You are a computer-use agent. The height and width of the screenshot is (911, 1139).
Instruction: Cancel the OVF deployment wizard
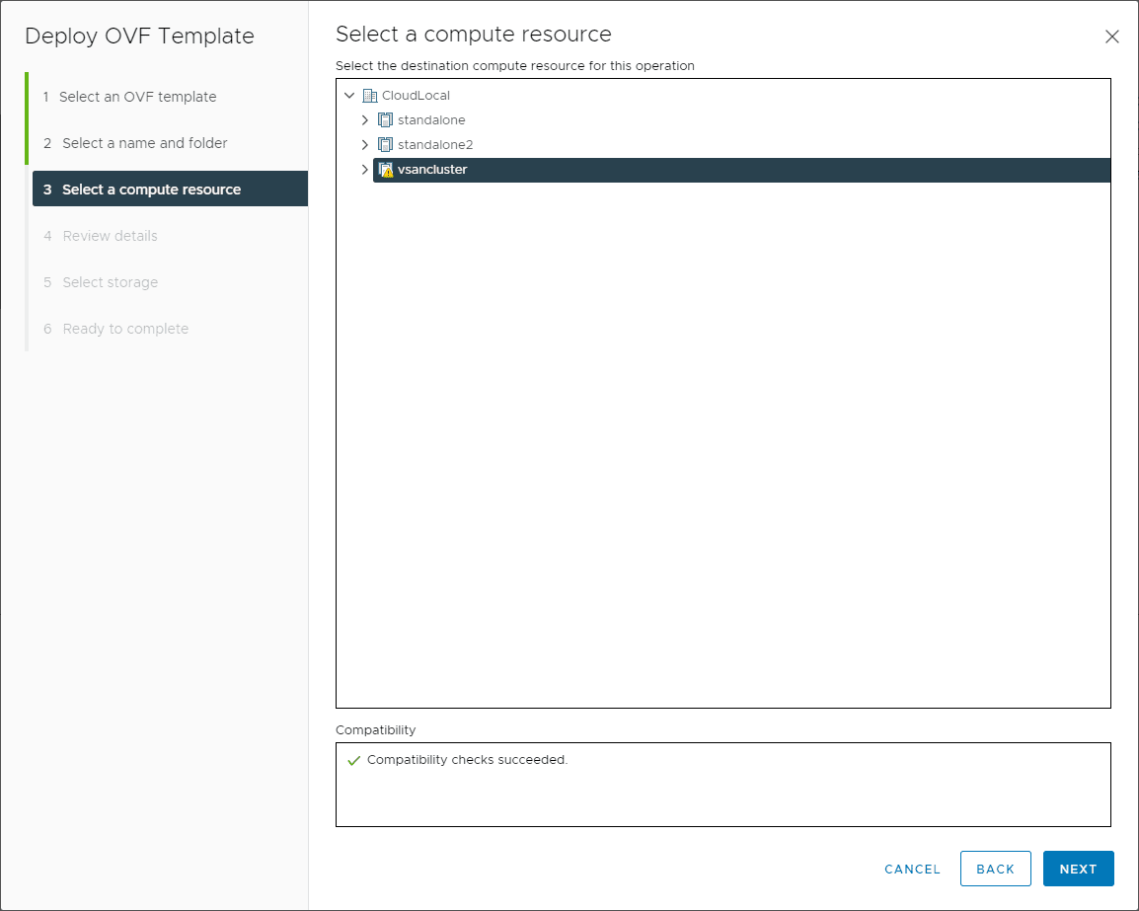(912, 870)
